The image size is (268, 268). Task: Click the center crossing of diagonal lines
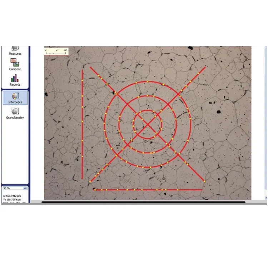(x=147, y=124)
